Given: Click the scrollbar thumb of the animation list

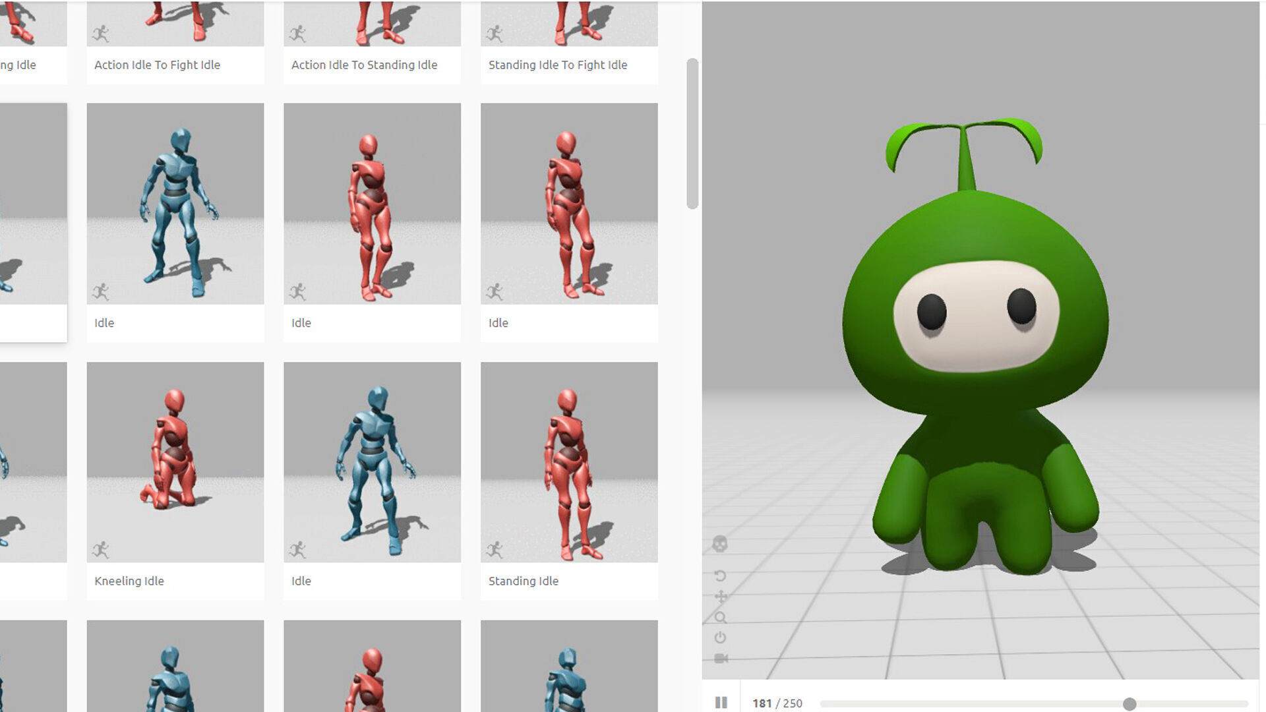Looking at the screenshot, I should coord(692,134).
